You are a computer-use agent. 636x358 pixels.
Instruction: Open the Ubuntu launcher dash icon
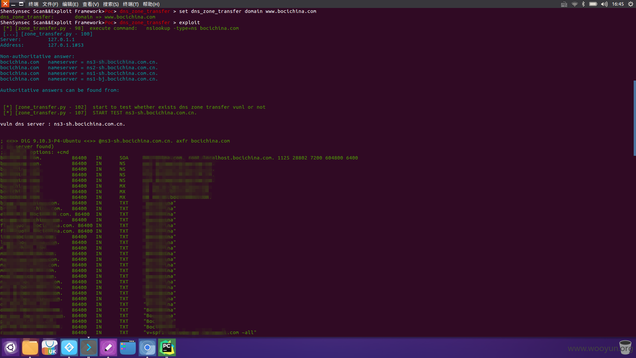click(x=11, y=347)
